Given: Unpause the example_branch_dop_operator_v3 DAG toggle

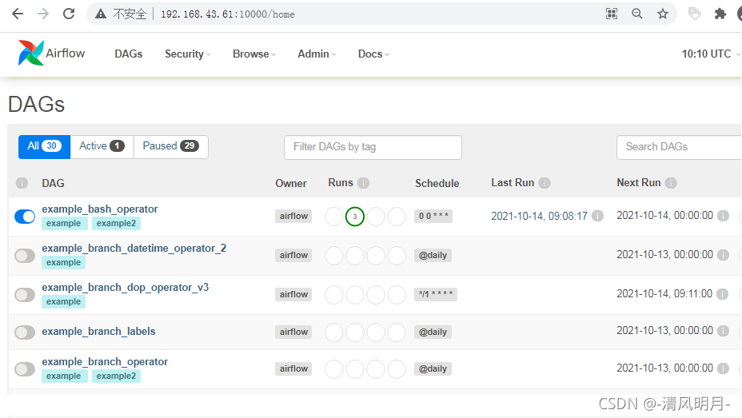Looking at the screenshot, I should tap(25, 295).
